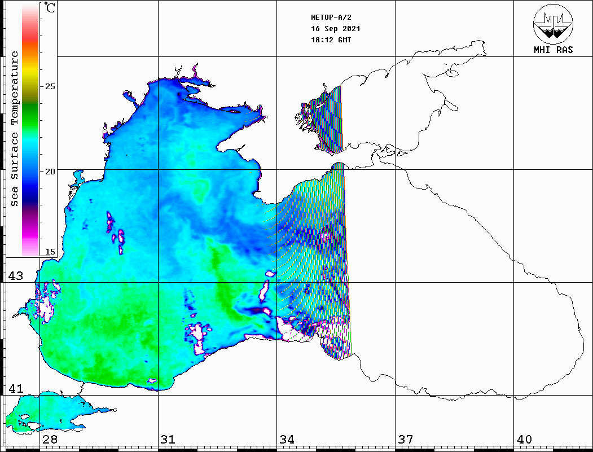Click the '25' colorbar tick value

point(50,86)
